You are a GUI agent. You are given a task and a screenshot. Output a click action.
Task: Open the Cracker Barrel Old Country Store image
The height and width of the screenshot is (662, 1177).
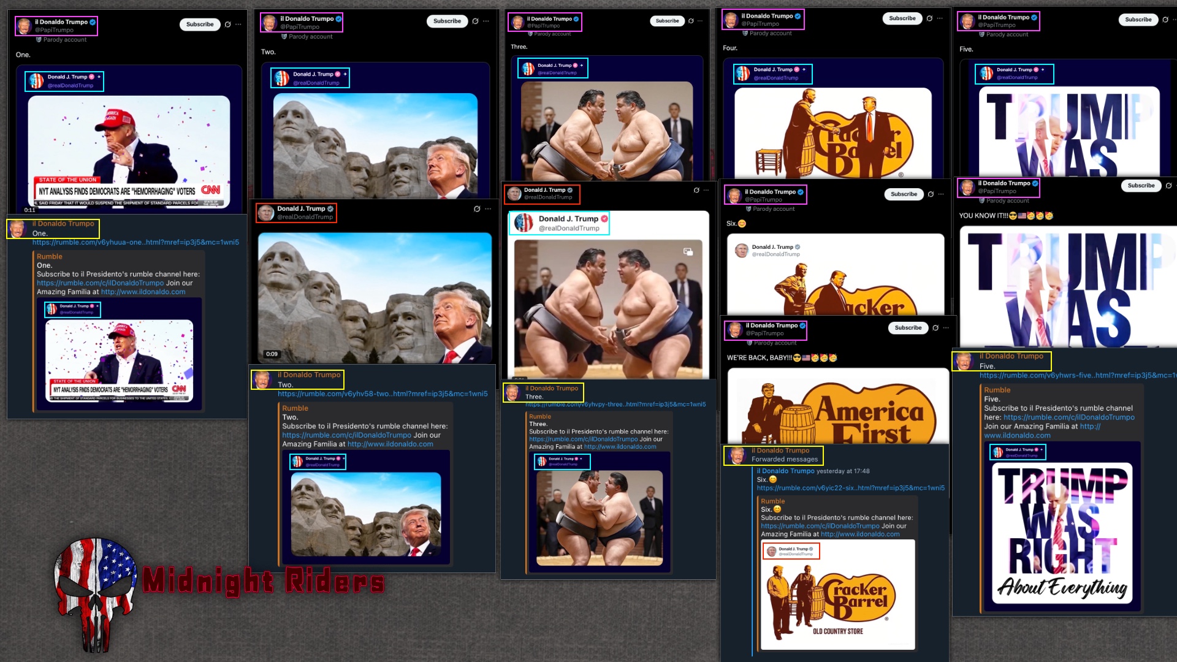click(x=837, y=595)
